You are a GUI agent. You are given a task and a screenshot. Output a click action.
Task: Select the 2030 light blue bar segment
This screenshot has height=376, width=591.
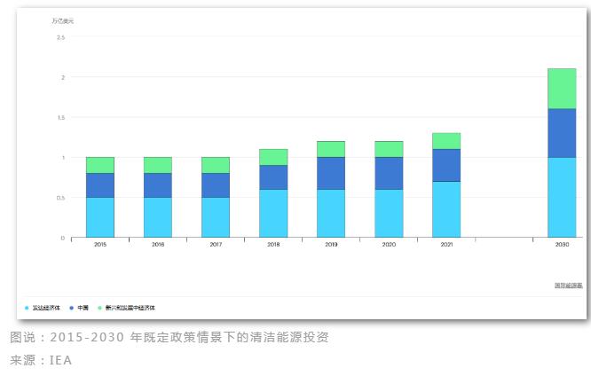[562, 197]
